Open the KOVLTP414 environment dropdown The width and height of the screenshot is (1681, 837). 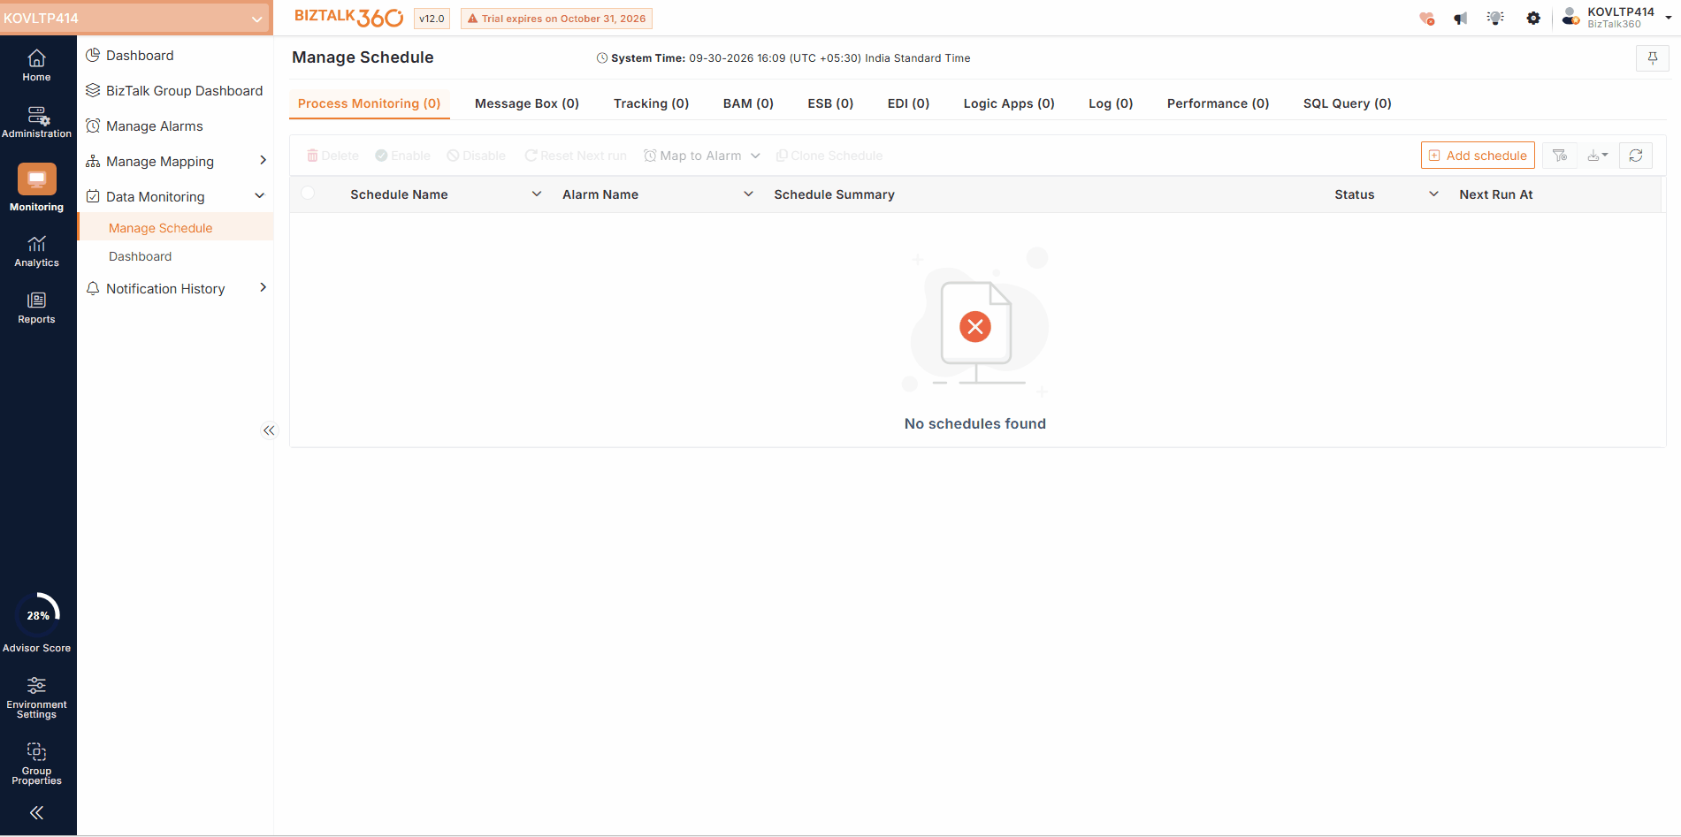[136, 18]
